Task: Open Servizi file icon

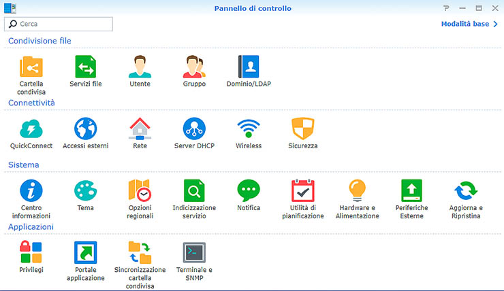Action: coord(85,67)
